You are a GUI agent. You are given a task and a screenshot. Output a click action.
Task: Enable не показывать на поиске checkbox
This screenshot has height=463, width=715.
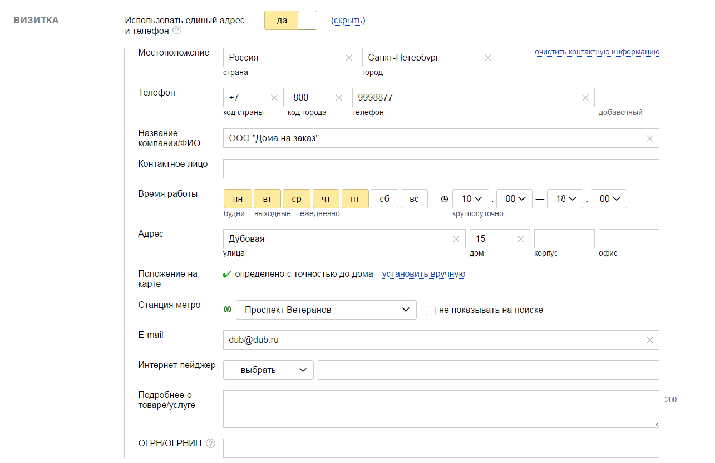(430, 310)
